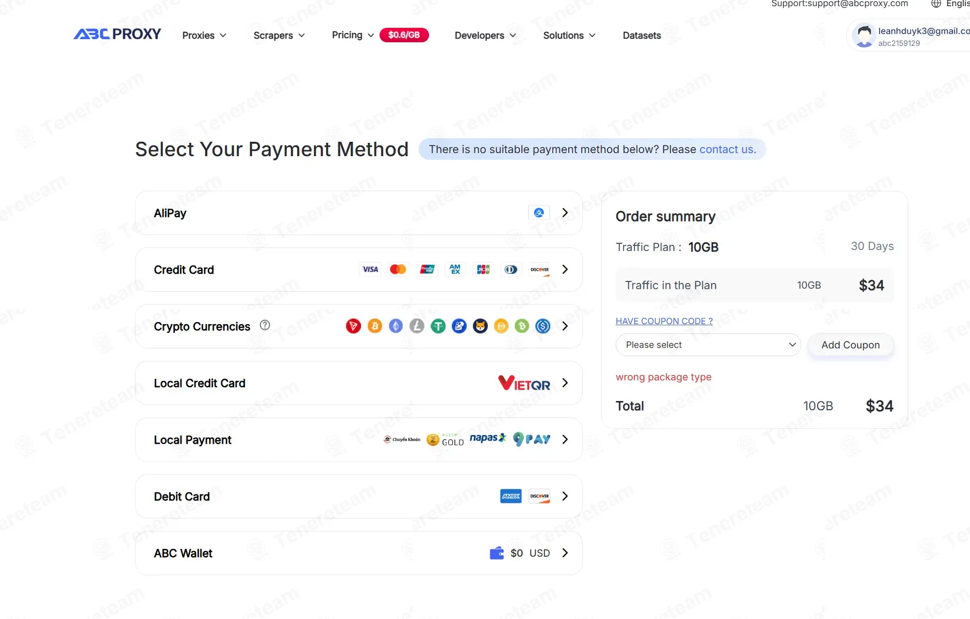Click the Visa card icon
The image size is (970, 619).
pyautogui.click(x=370, y=270)
